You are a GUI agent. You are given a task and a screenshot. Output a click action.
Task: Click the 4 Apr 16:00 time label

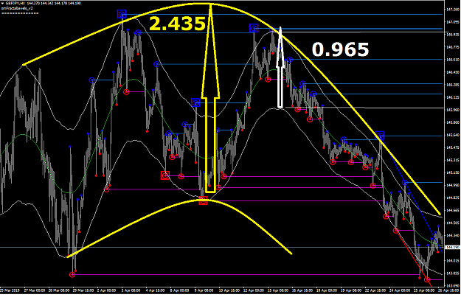[155, 290]
